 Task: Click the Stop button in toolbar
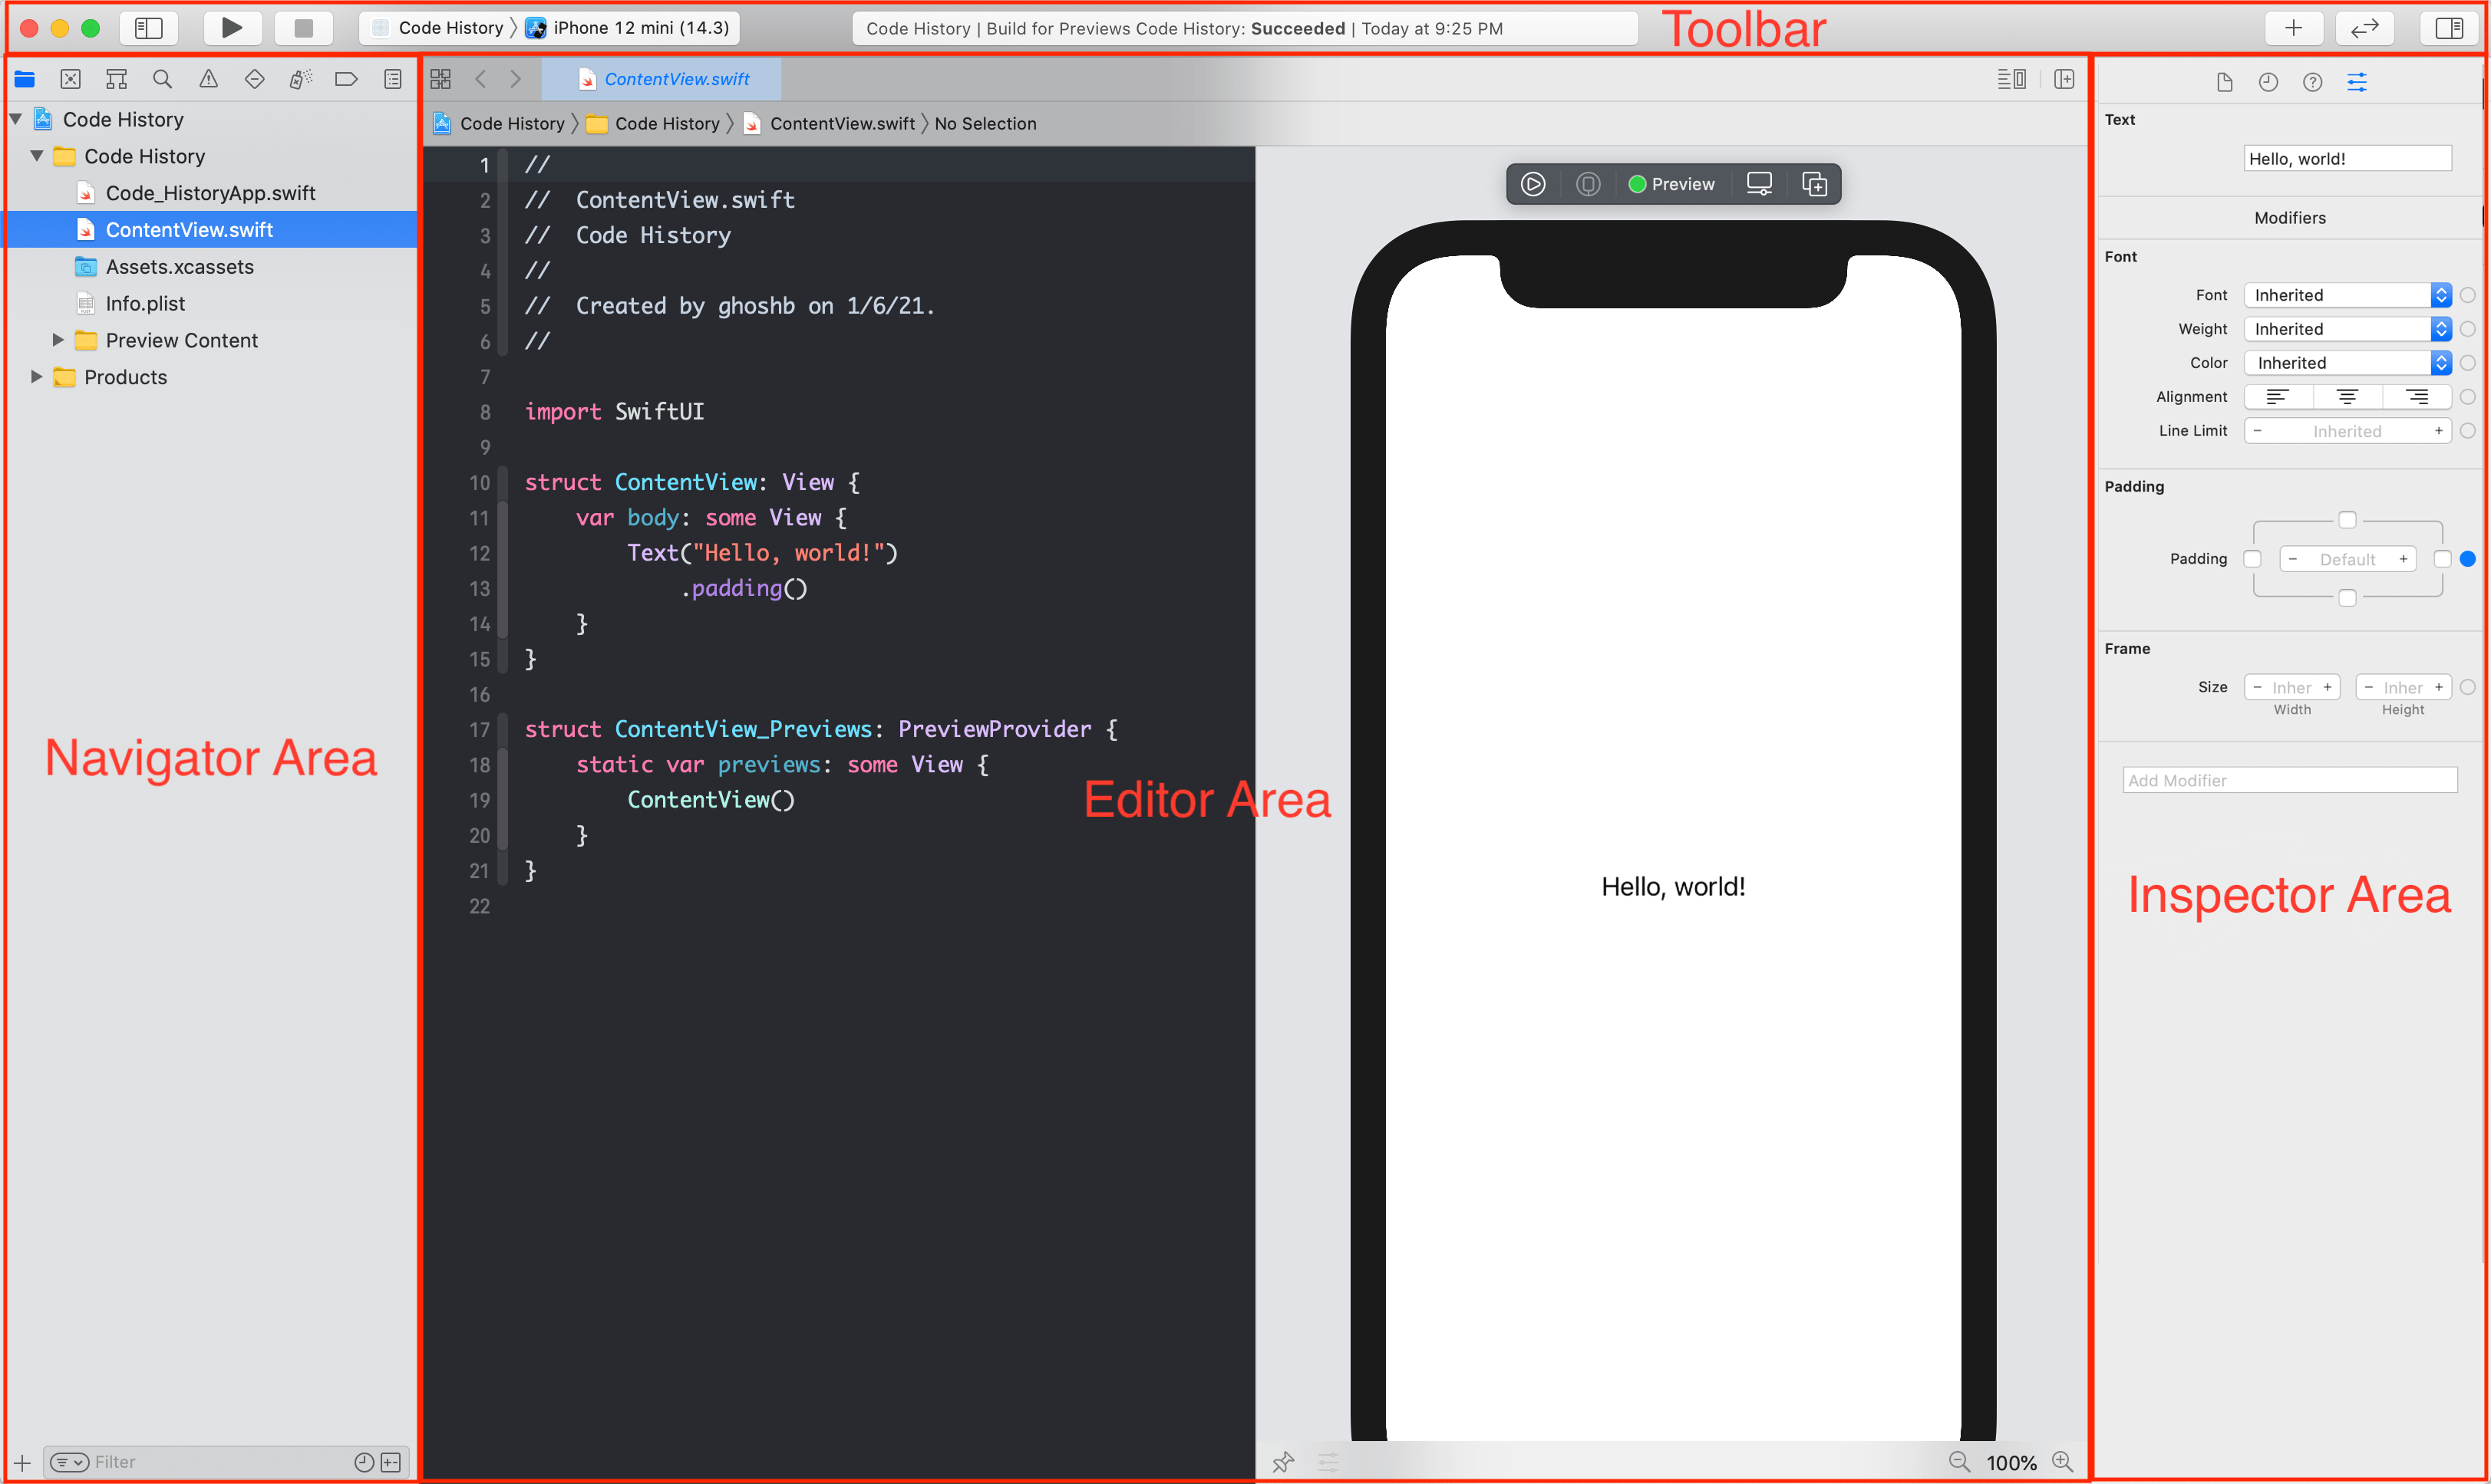[303, 28]
